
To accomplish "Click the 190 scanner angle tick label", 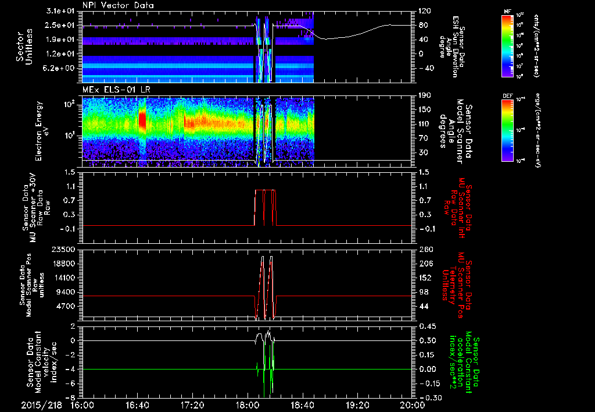I will 425,95.
